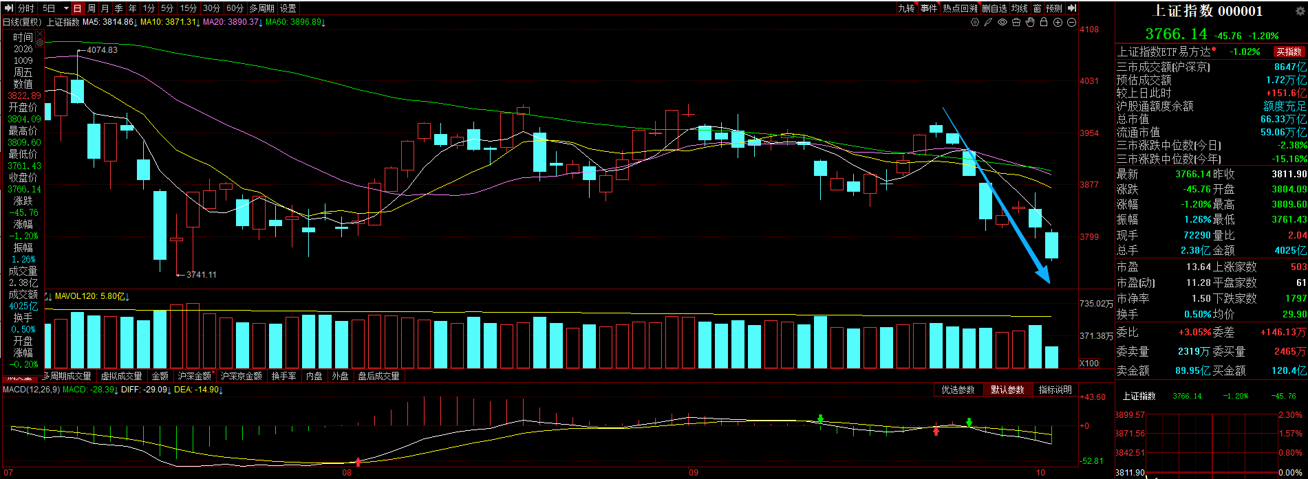The width and height of the screenshot is (1308, 479).
Task: Select the feather drawing tool icon
Action: tap(988, 22)
